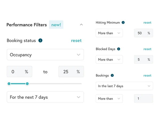Click the Blocked Days info icon
This screenshot has height=123, width=160.
(x=119, y=49)
